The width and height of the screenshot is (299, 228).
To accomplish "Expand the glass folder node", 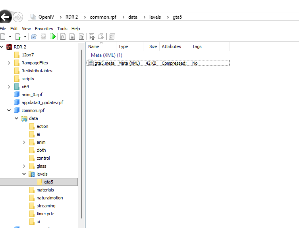I will click(x=24, y=166).
